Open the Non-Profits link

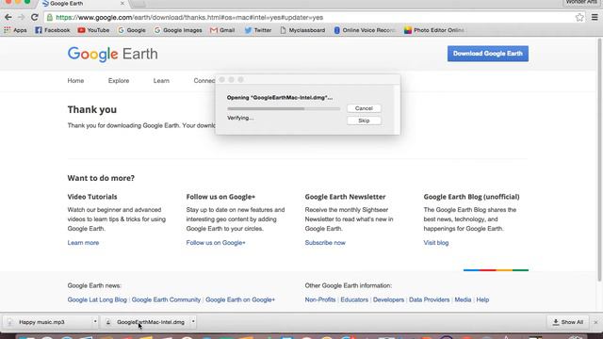pos(320,299)
